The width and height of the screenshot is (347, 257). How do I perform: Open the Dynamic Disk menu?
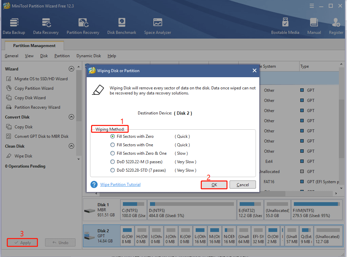[x=89, y=56]
